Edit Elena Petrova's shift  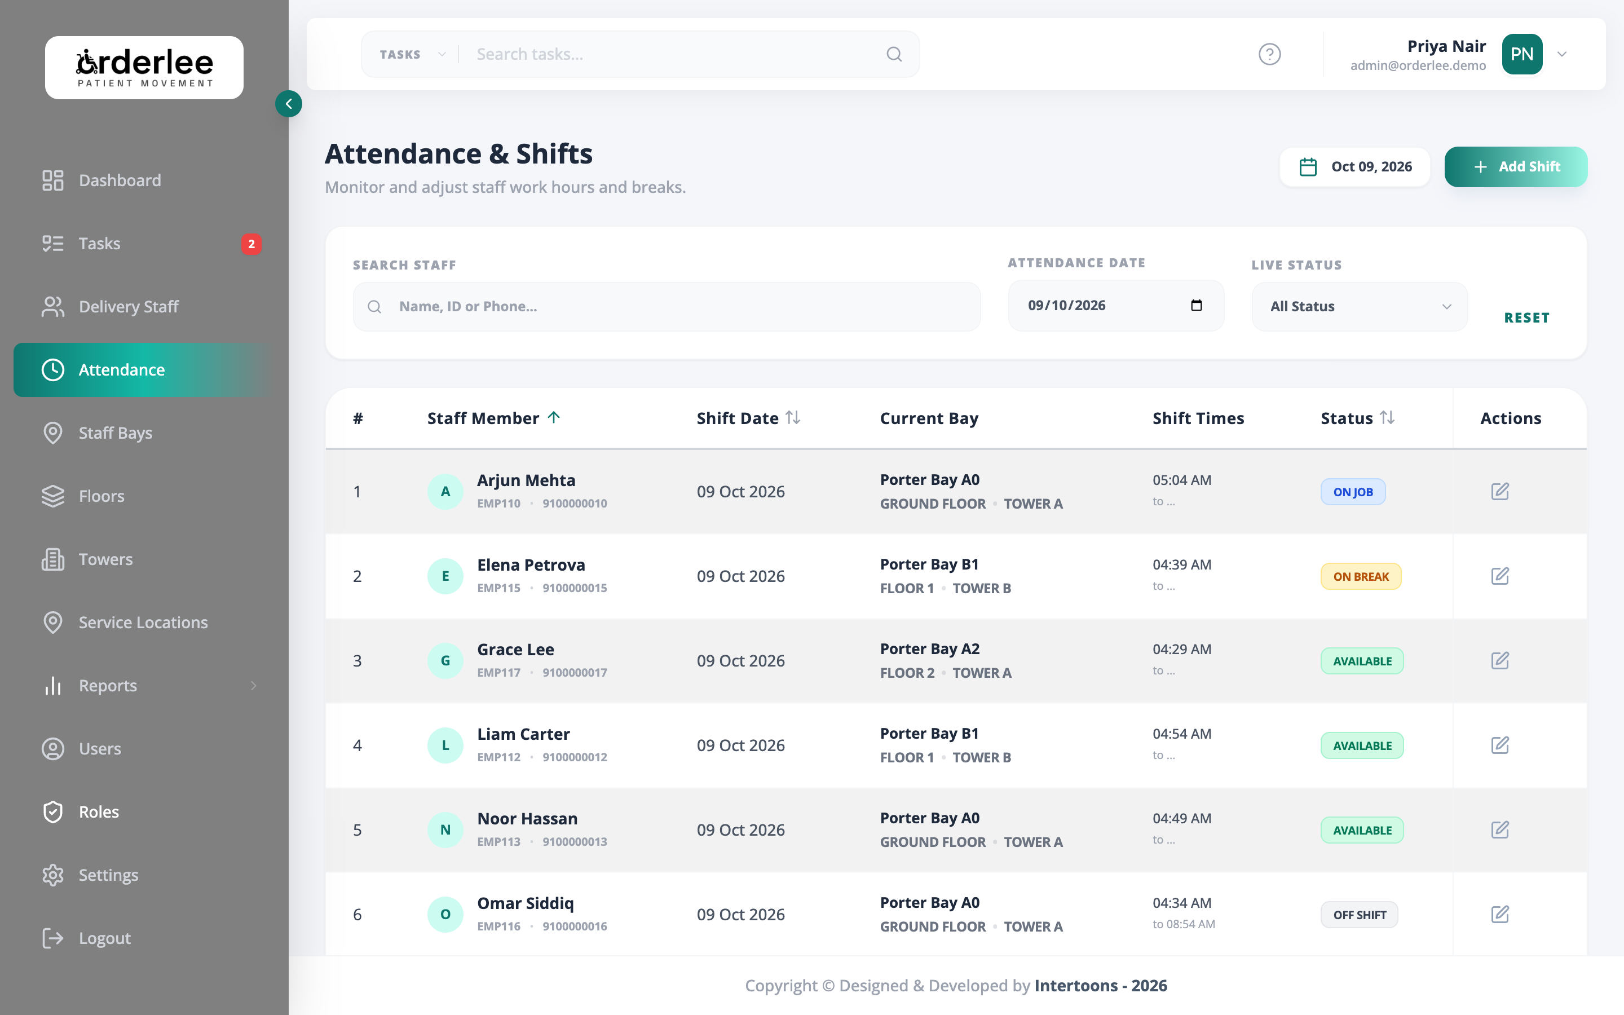(x=1500, y=576)
